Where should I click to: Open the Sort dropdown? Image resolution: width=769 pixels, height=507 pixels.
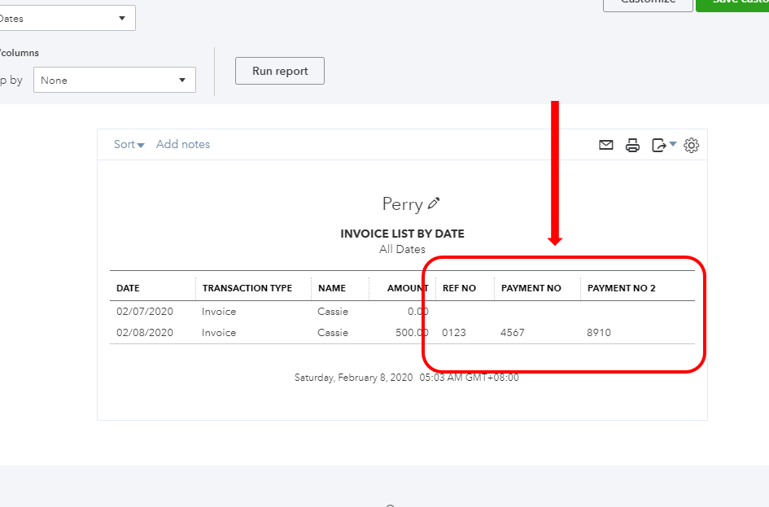tap(129, 145)
